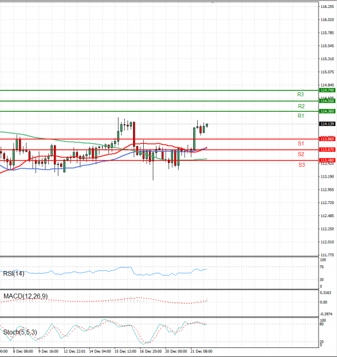Select the 113.480 red price tag

click(327, 160)
